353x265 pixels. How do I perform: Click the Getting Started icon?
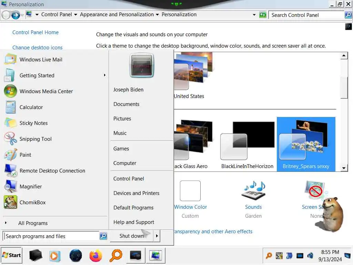[10, 76]
